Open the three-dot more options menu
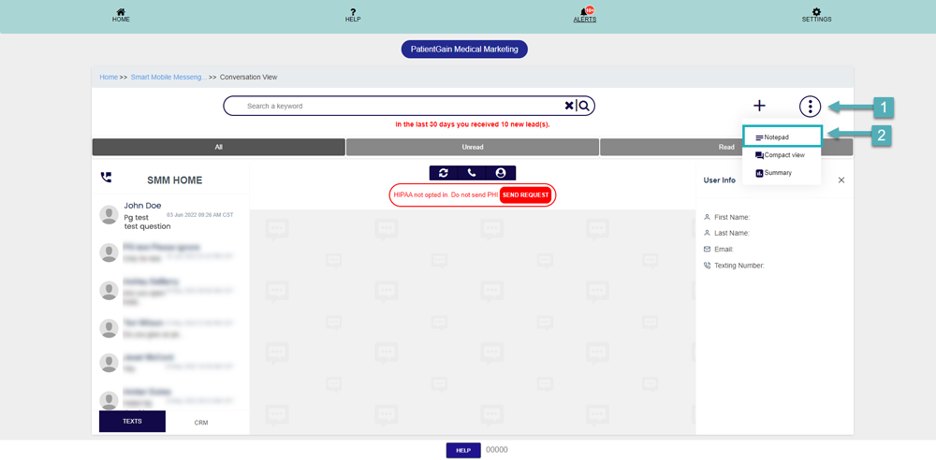Viewport: 936px width, 460px height. point(810,107)
